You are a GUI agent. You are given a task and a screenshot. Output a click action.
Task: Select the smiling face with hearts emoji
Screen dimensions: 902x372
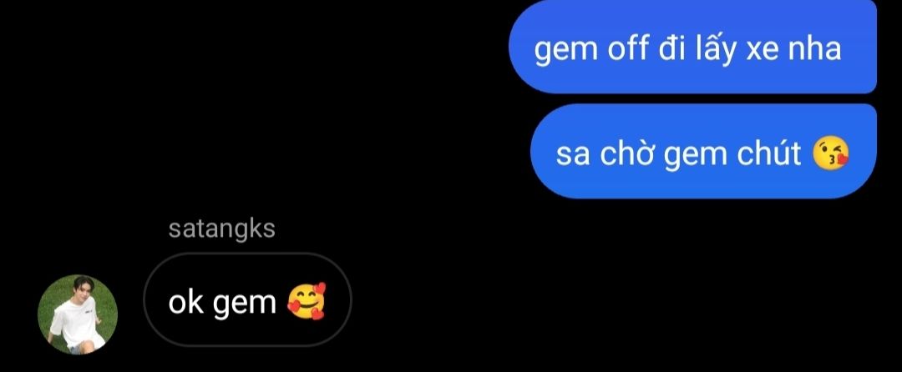click(307, 301)
